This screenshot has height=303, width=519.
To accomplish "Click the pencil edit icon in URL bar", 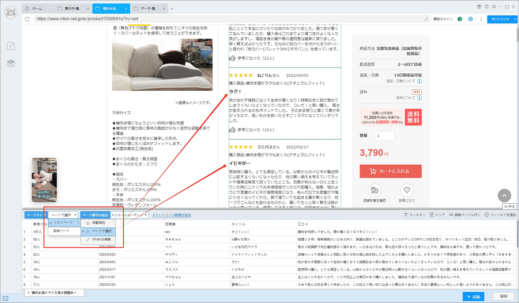I will tap(426, 19).
